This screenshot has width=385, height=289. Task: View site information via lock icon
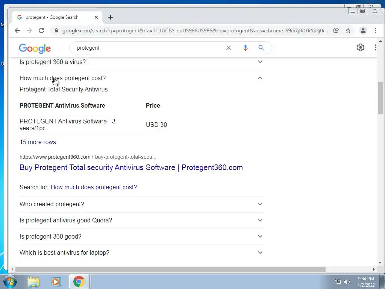[x=56, y=30]
